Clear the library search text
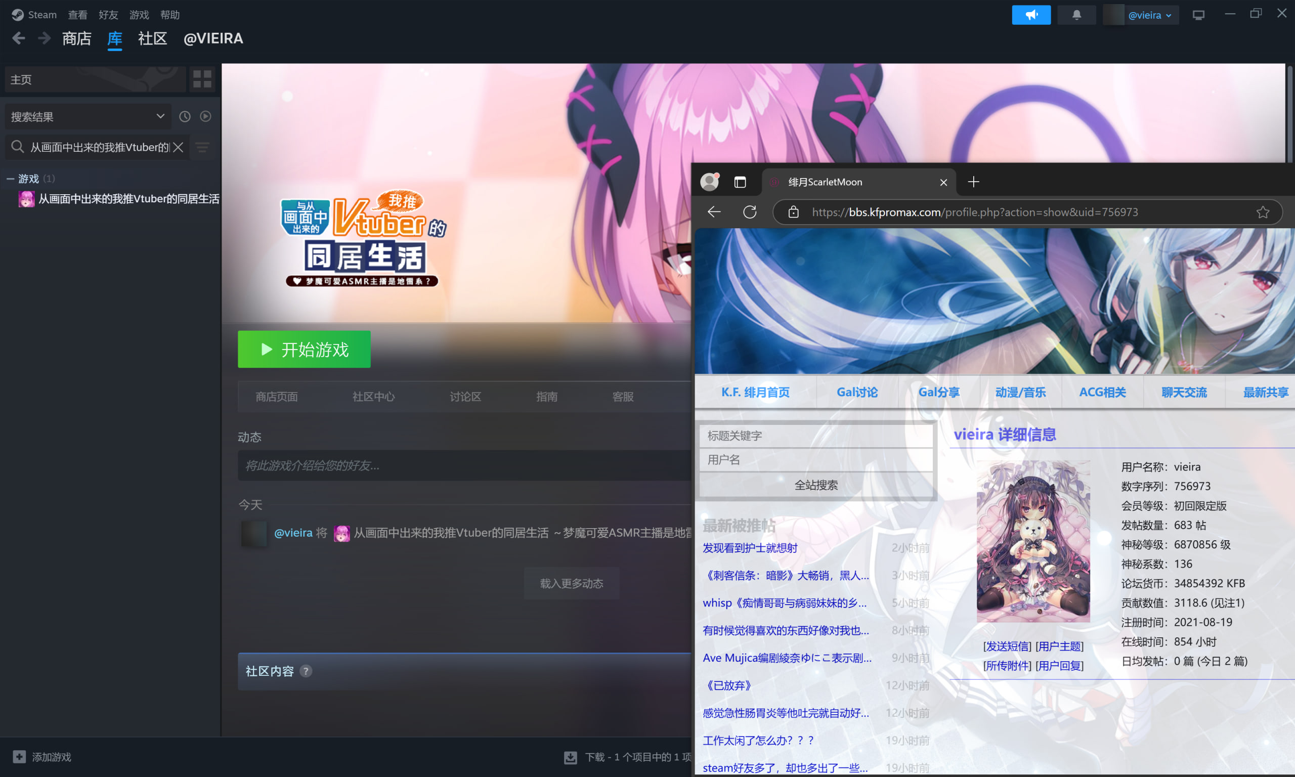Viewport: 1295px width, 777px height. point(178,147)
